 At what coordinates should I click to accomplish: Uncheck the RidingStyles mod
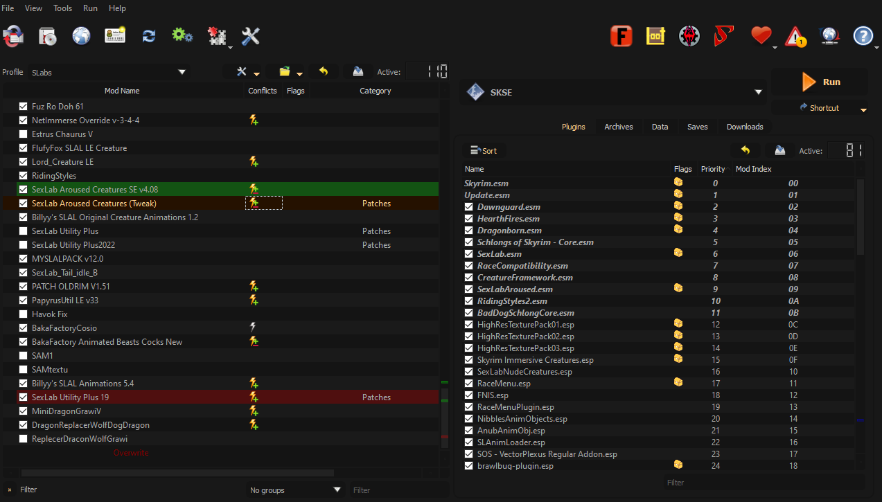(24, 176)
